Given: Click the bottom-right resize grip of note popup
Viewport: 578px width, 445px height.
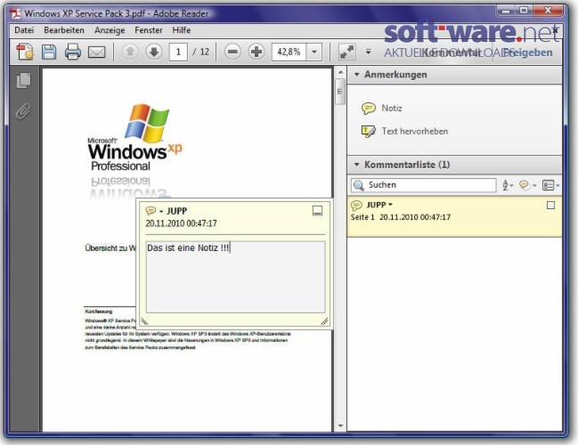Looking at the screenshot, I should [x=324, y=321].
